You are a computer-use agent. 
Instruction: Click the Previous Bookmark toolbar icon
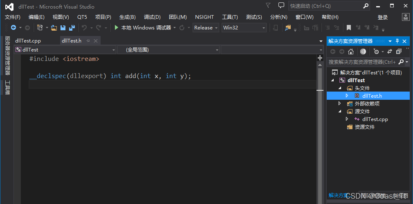pyautogui.click(x=358, y=28)
